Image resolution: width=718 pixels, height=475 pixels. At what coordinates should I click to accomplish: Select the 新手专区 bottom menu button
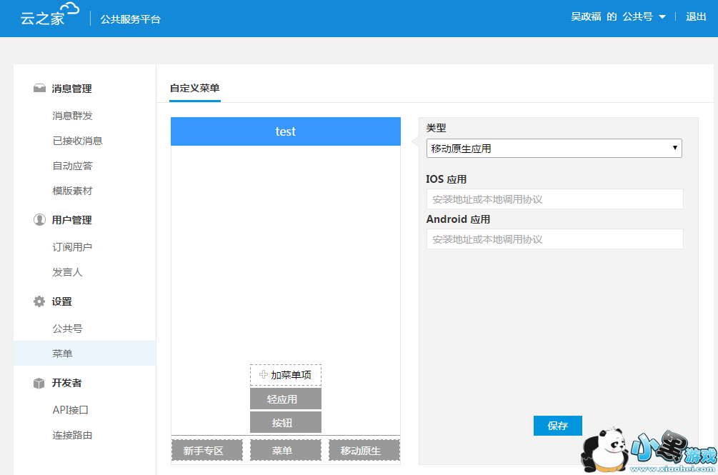207,451
